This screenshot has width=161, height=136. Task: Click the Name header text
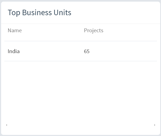point(15,30)
